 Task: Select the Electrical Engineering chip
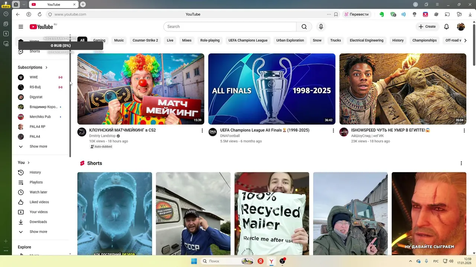point(367,40)
